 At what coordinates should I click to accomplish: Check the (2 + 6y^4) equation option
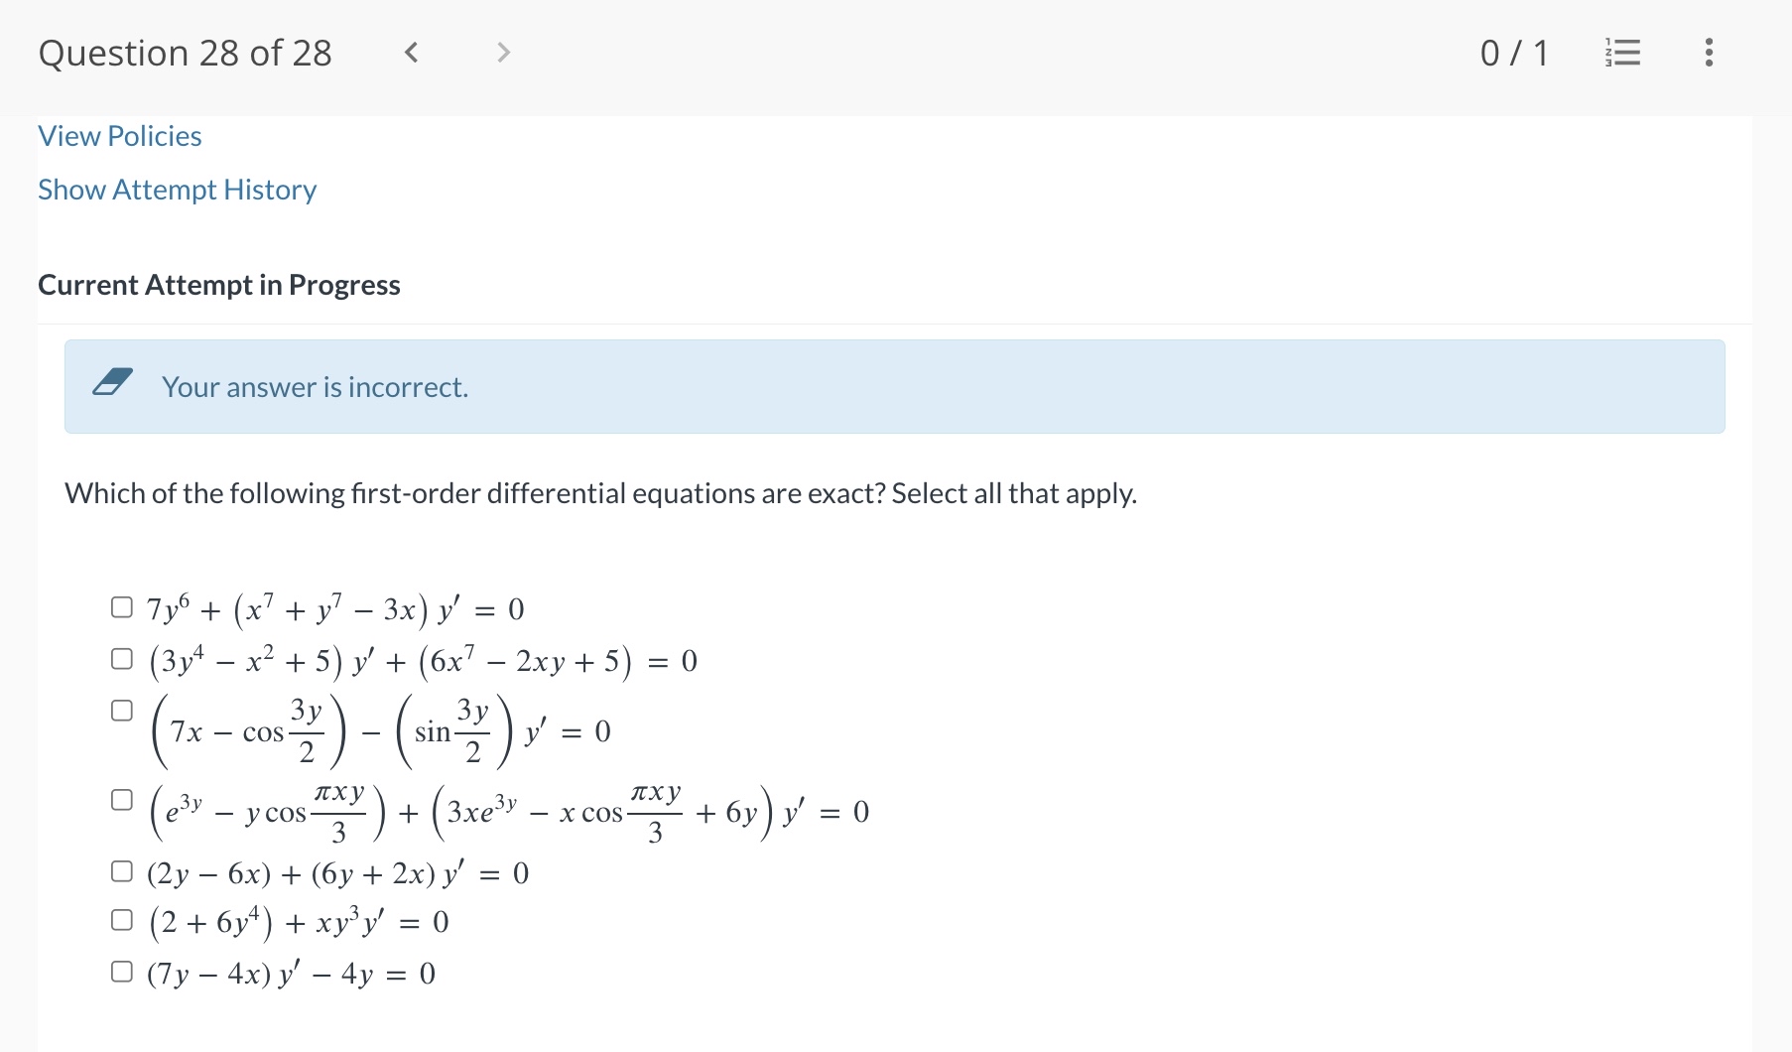121,918
